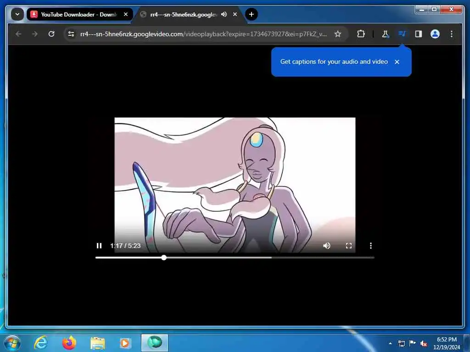Viewport: 470px width, 352px height.
Task: Switch to the YouTube Downloader tab
Action: (79, 14)
